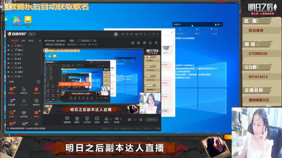Expand the speaker options arrow

point(121,119)
